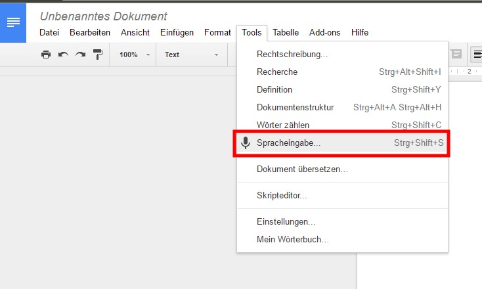This screenshot has width=482, height=289.
Task: Undo the last action with the arrow
Action: click(63, 55)
